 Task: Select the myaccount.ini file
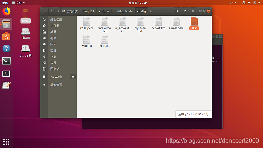click(122, 25)
